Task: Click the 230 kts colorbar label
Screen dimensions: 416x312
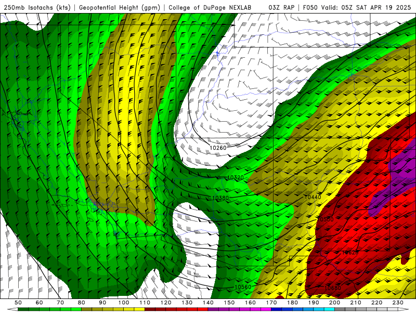Action: click(398, 303)
